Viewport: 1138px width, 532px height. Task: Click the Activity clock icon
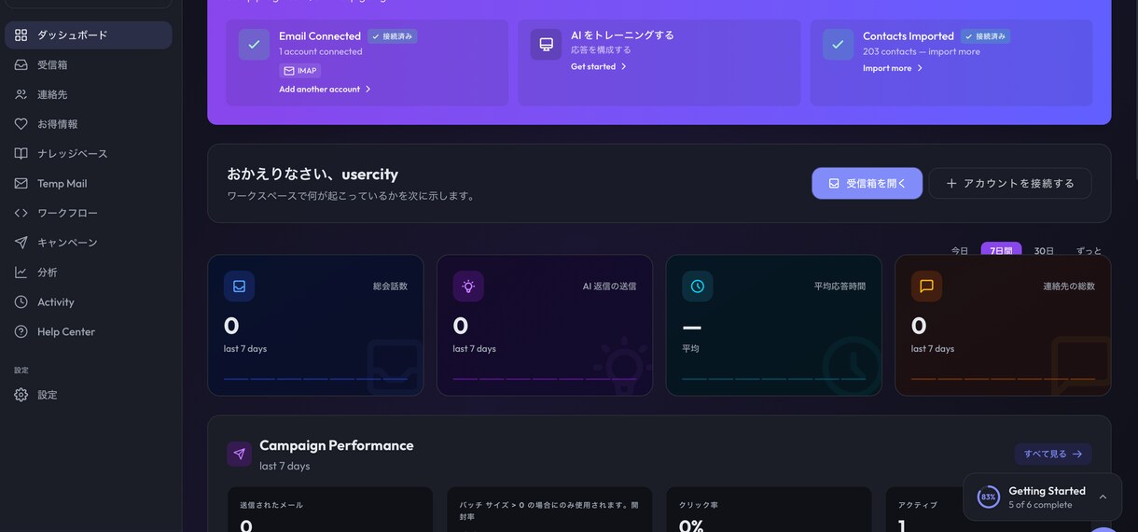point(21,302)
